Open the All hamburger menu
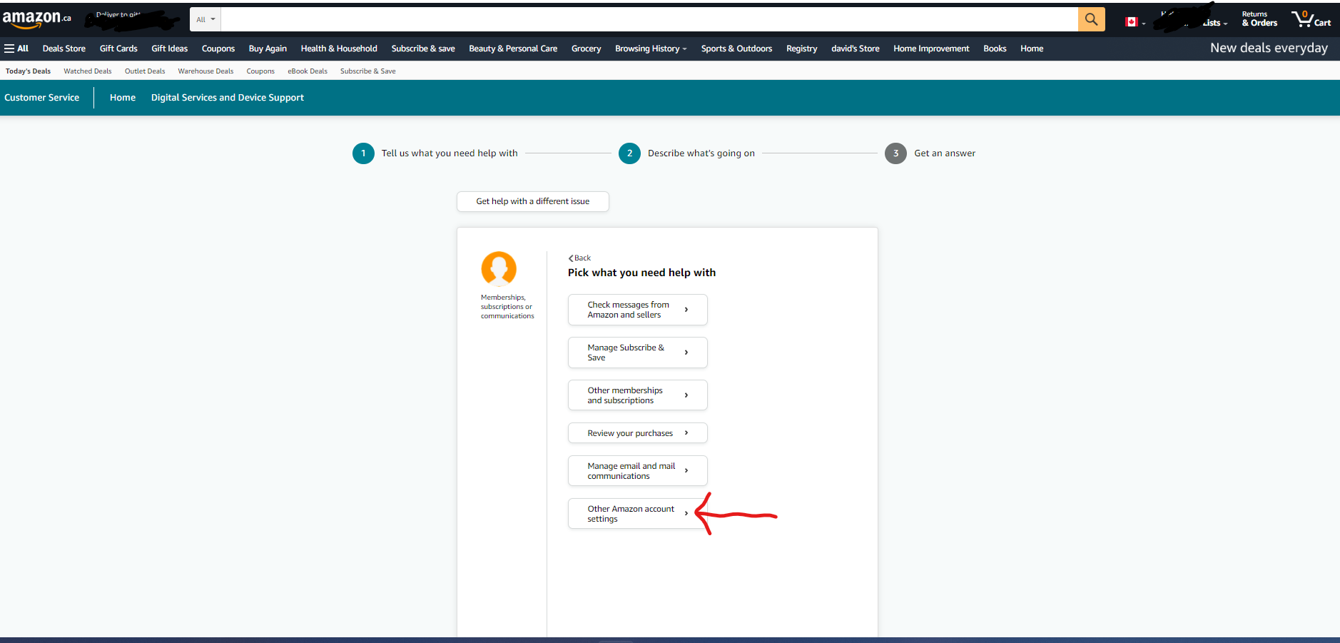1340x643 pixels. (x=16, y=49)
